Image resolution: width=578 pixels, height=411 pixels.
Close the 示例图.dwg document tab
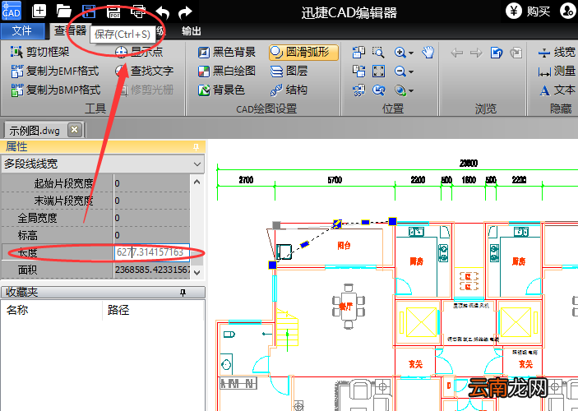pos(75,129)
